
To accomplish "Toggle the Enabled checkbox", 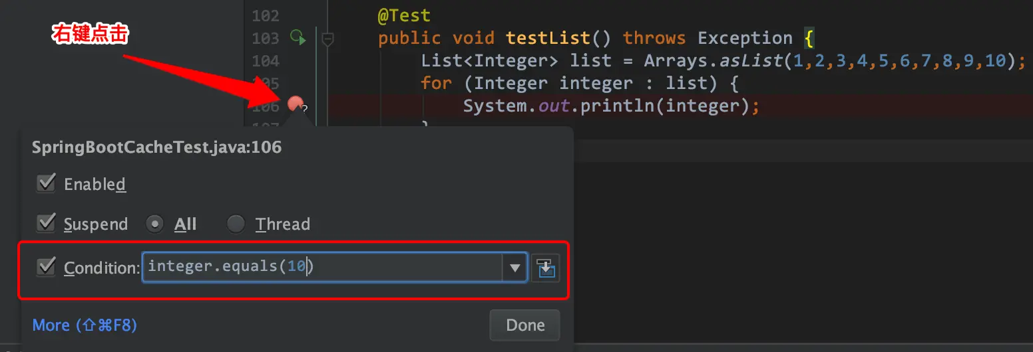I will coord(46,183).
